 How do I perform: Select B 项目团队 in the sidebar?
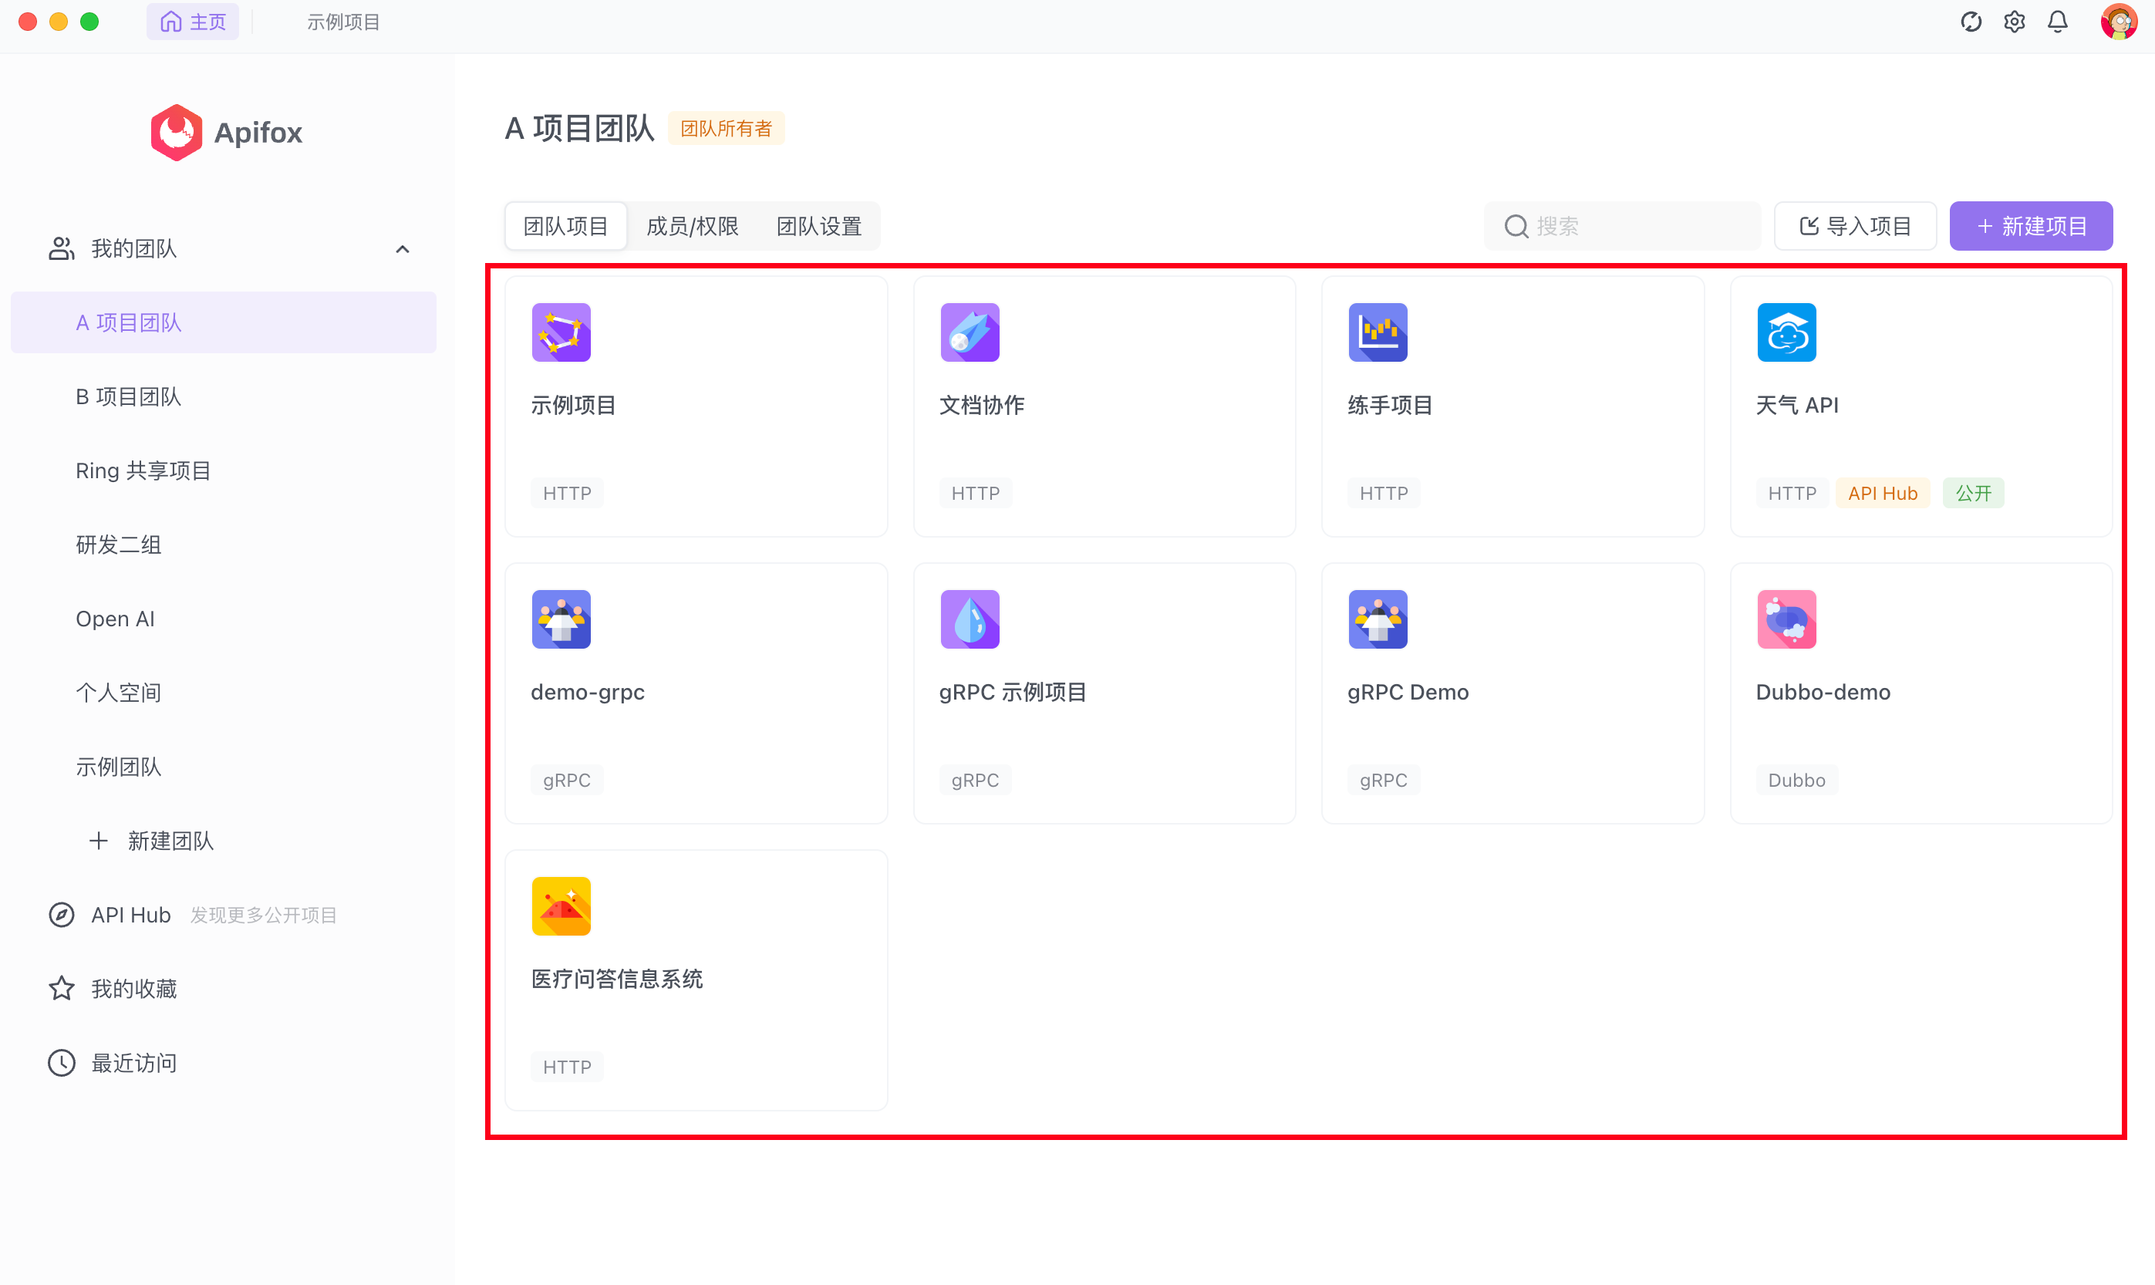[x=128, y=396]
